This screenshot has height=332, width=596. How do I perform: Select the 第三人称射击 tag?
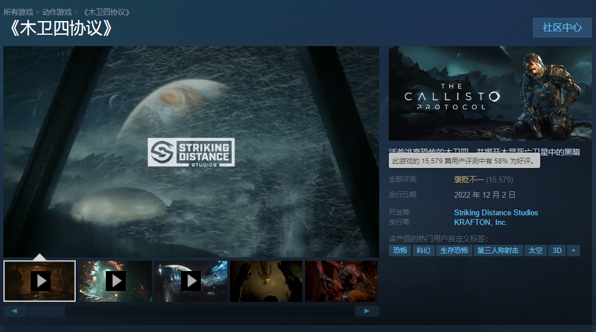coord(498,250)
